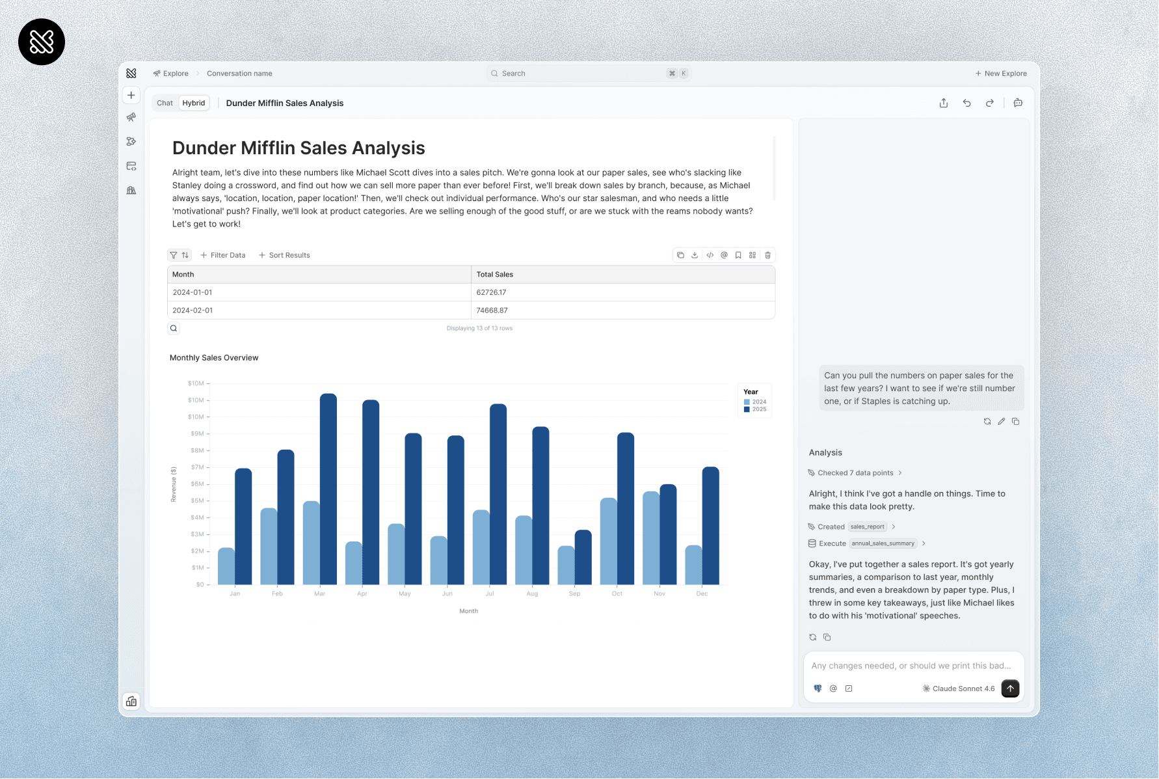Open the telescope Explore sidebar icon
1159x779 pixels.
coord(131,117)
